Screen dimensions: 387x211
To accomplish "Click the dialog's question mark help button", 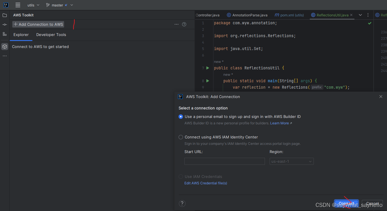I will coord(182,203).
